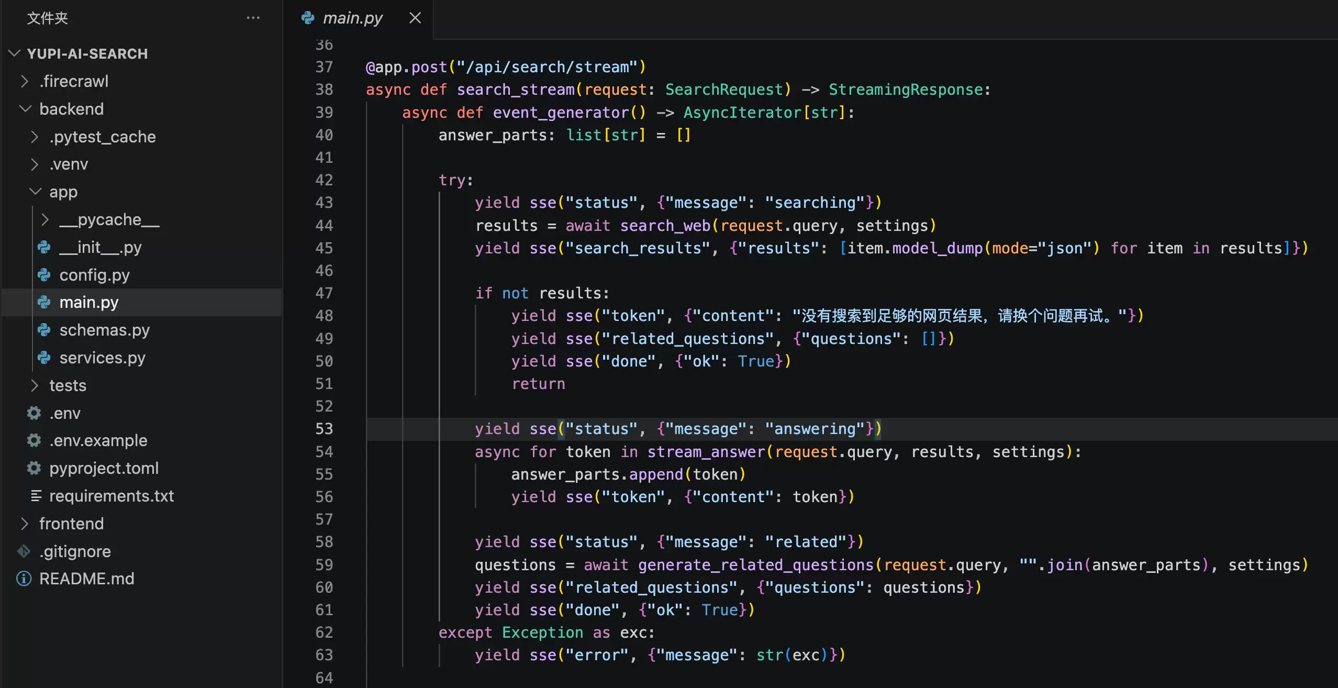Open the .env.example file
The width and height of the screenshot is (1338, 688).
pos(98,440)
